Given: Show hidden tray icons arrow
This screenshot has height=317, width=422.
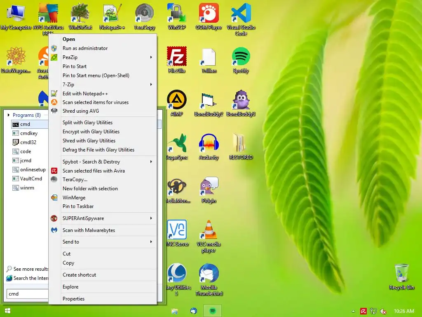Looking at the screenshot, I should (353, 311).
